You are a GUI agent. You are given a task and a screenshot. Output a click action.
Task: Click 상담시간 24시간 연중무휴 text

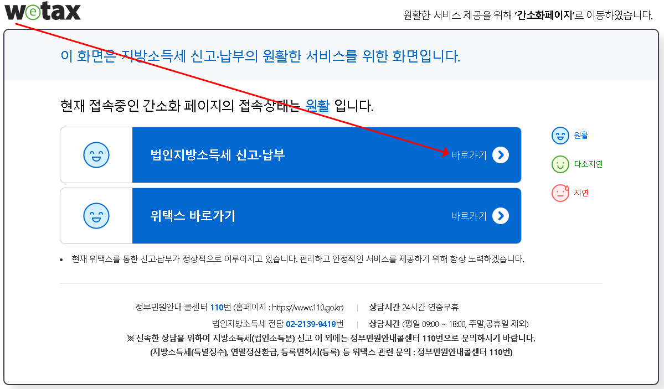pyautogui.click(x=414, y=307)
